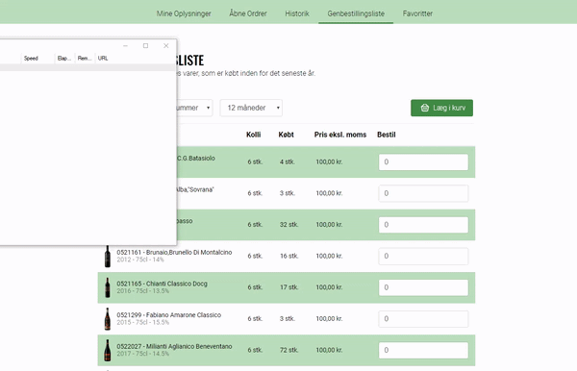The height and width of the screenshot is (371, 577).
Task: Click quantity field for Chianti Classico Docg
Action: (x=423, y=287)
